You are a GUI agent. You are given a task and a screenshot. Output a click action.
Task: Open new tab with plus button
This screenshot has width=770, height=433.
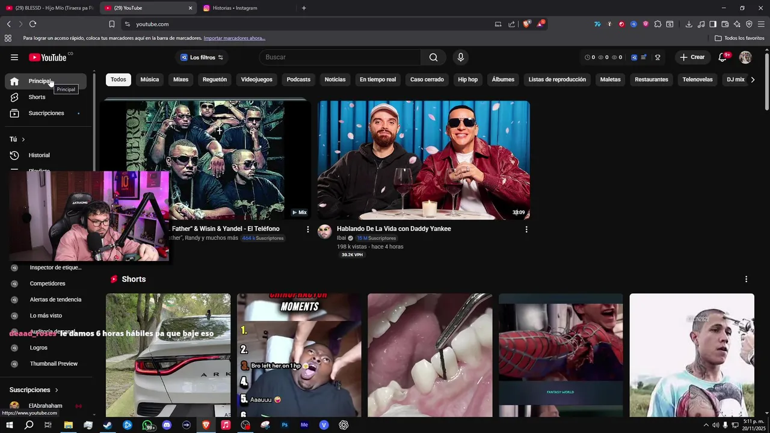pyautogui.click(x=304, y=8)
